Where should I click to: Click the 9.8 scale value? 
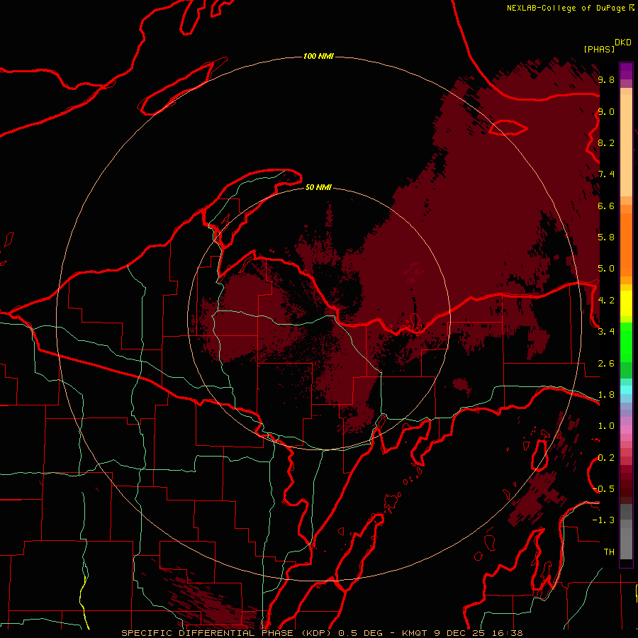606,79
